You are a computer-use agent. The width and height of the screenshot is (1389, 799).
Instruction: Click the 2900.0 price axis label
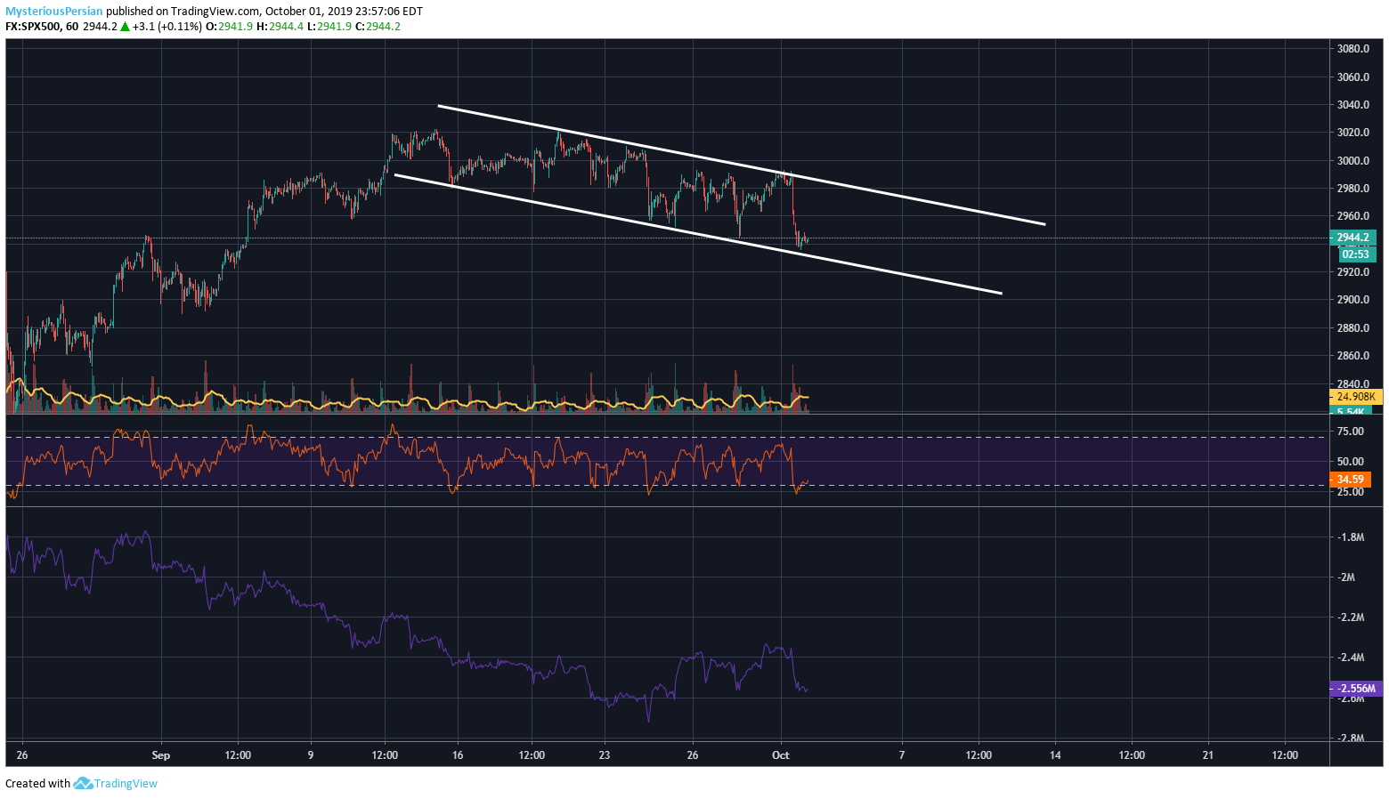(x=1352, y=300)
